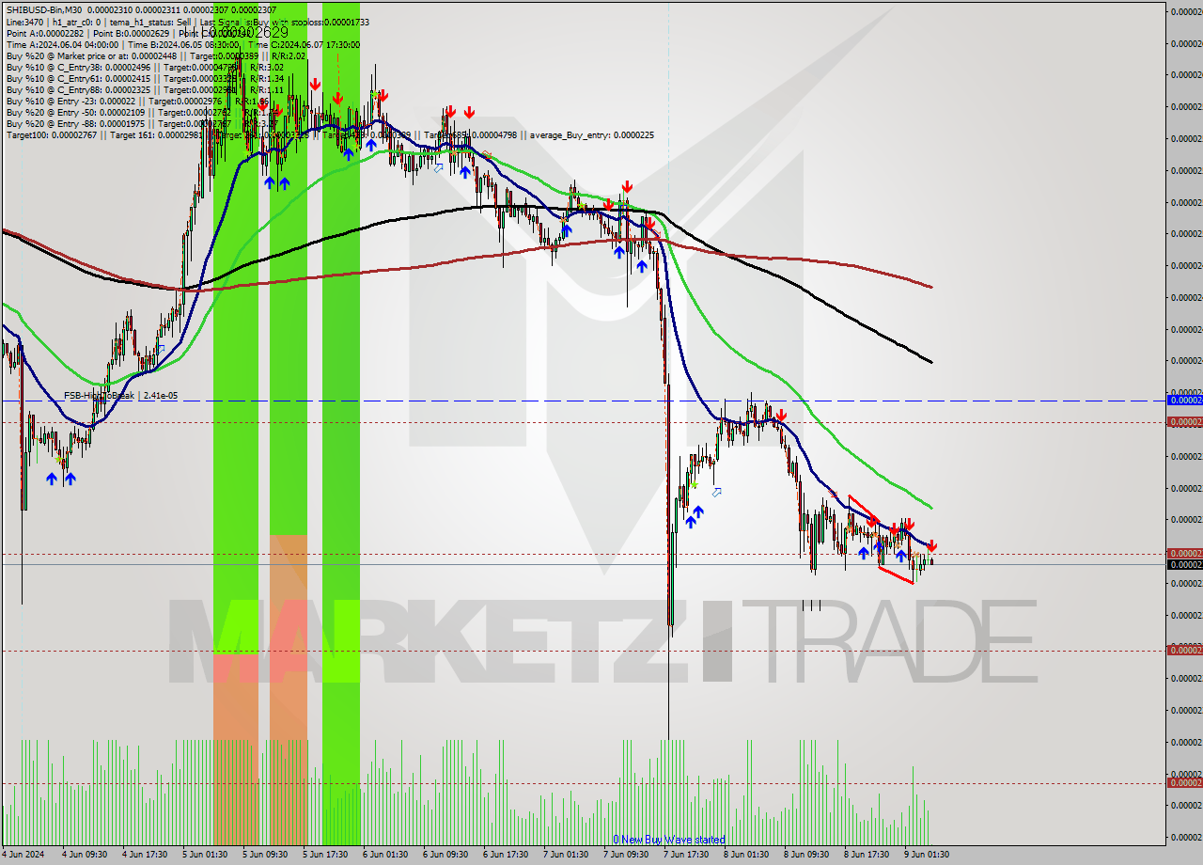1203x865 pixels.
Task: Select the 'FSB-HighToBreak | 2.41e-05' label
Action: (x=120, y=396)
